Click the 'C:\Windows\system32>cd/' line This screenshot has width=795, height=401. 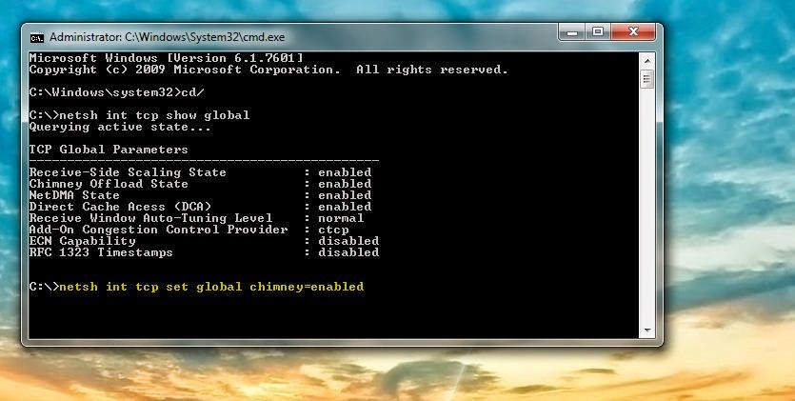(x=116, y=92)
